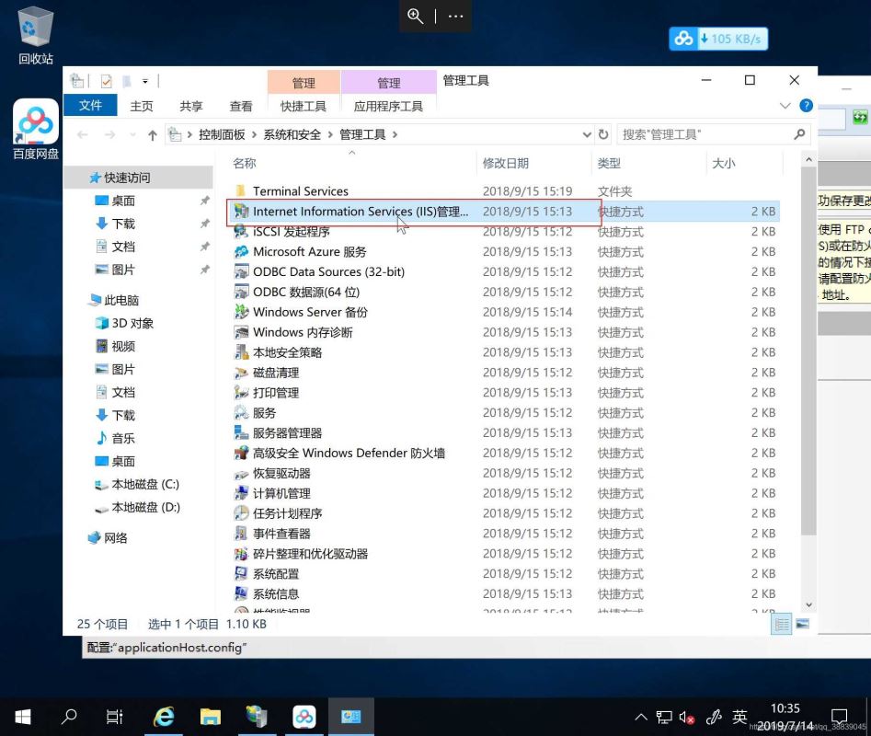Select 本地磁盘 (C:) in navigation pane
This screenshot has height=736, width=871.
(x=145, y=484)
